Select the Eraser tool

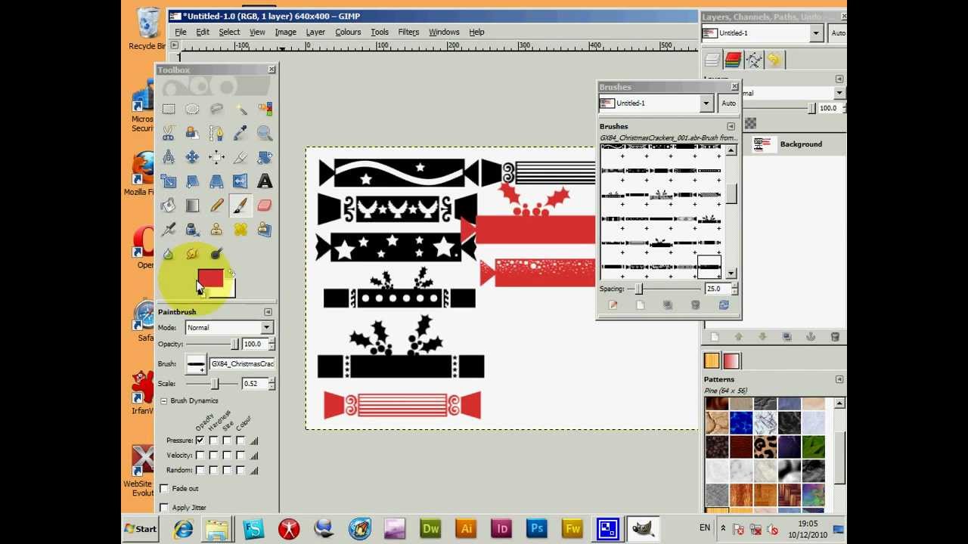pyautogui.click(x=265, y=206)
